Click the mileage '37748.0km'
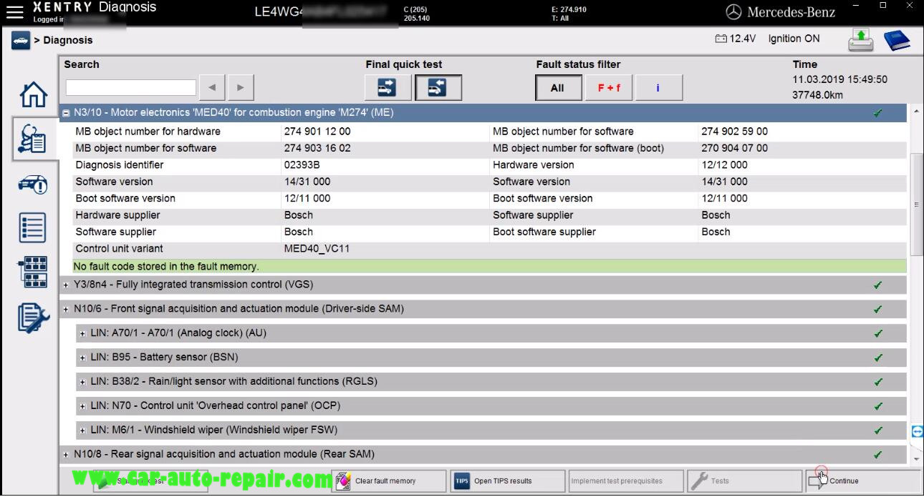The height and width of the screenshot is (497, 924). (x=817, y=95)
